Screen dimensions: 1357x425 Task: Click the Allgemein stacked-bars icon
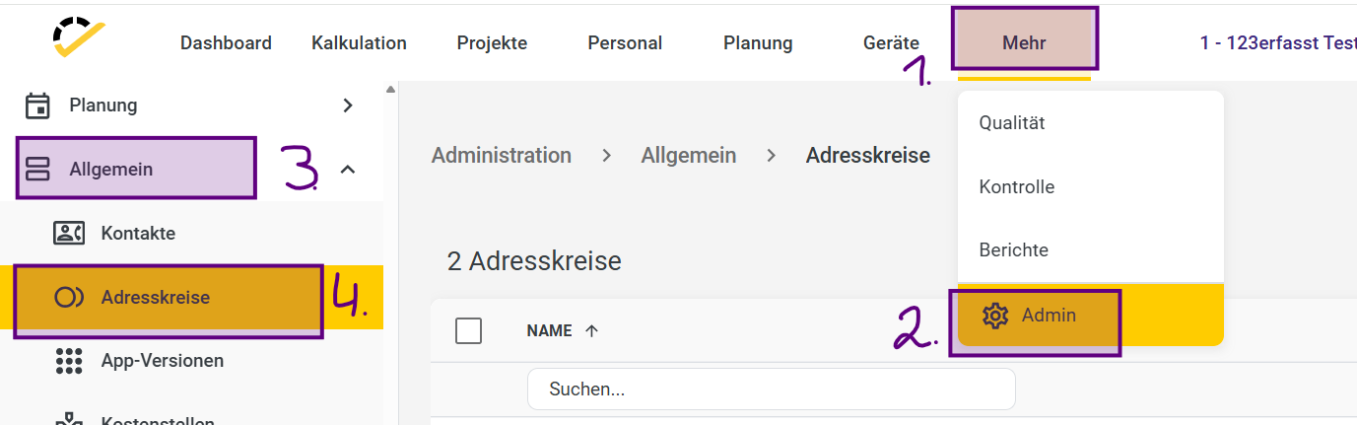[37, 170]
